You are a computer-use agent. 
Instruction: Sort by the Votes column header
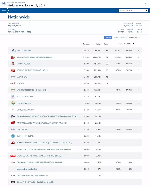[x=98, y=44]
